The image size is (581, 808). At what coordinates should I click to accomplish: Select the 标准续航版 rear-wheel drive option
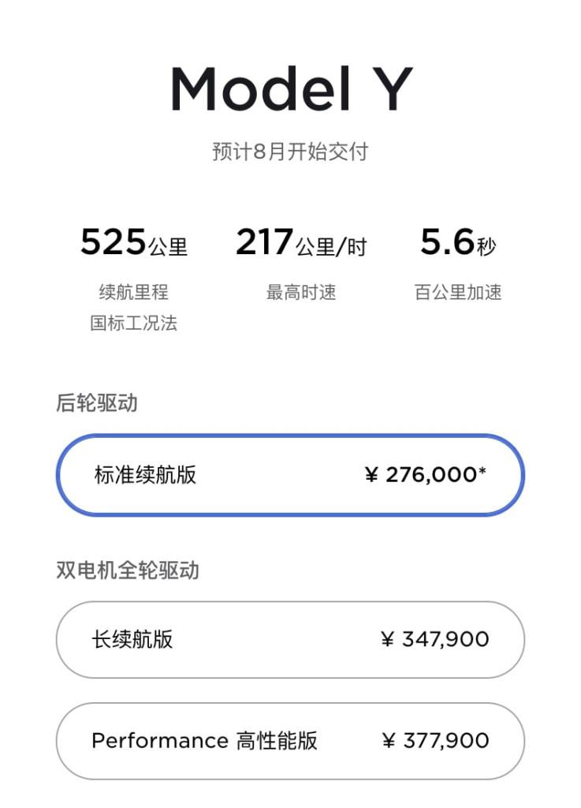pos(146,475)
